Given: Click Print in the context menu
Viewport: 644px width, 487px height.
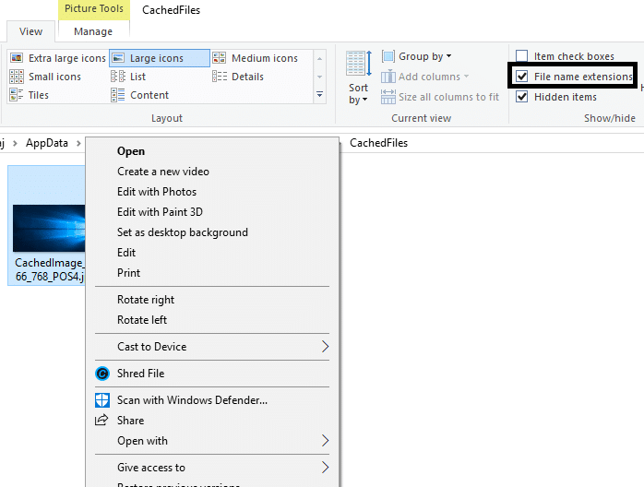Looking at the screenshot, I should pos(212,273).
